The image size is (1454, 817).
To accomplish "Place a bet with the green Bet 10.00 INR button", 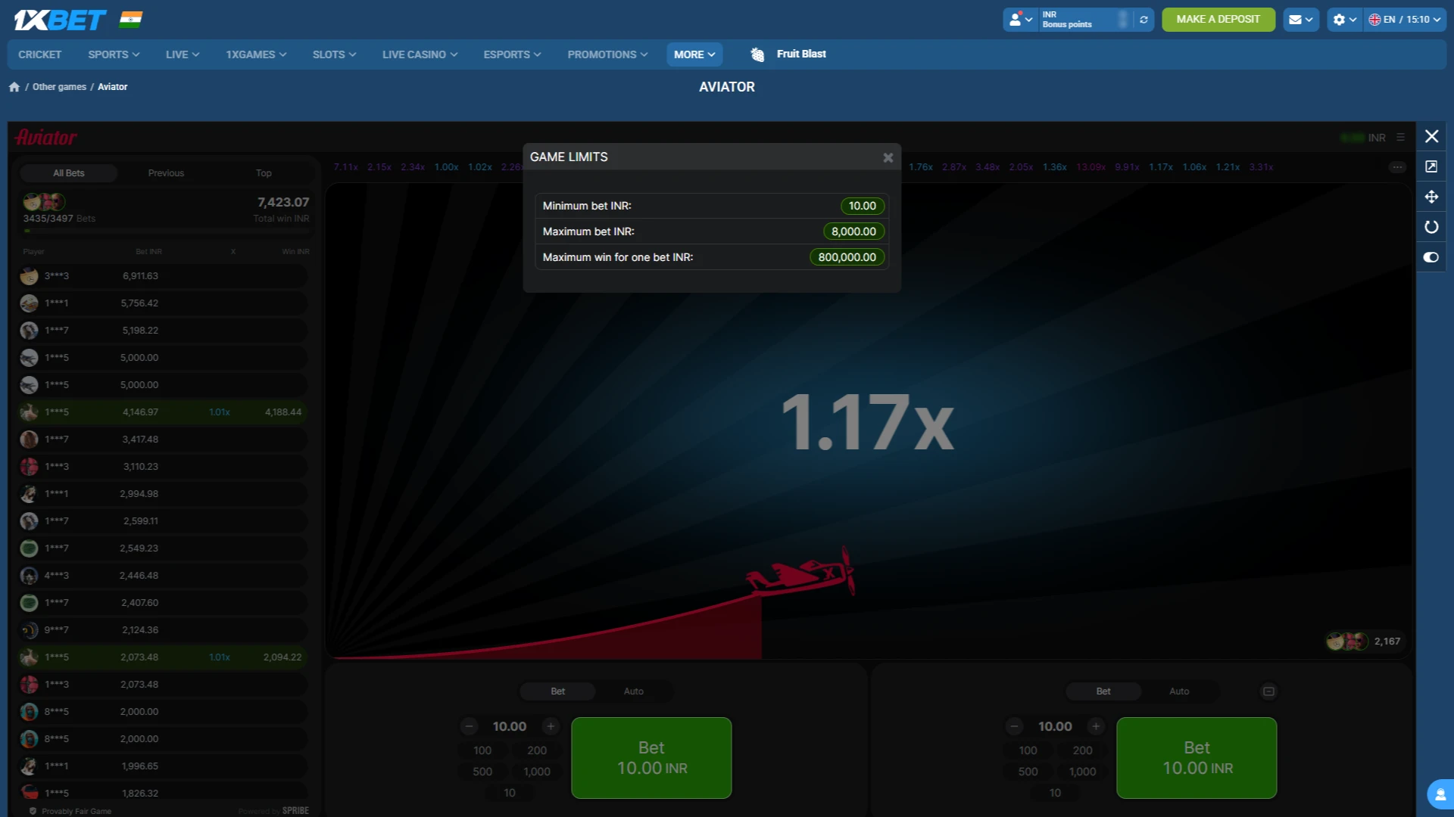I will click(651, 757).
